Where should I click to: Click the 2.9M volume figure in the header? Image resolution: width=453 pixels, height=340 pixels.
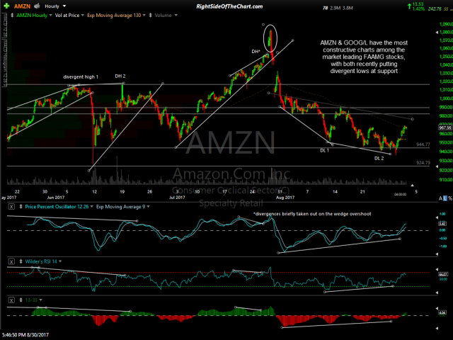[x=335, y=8]
